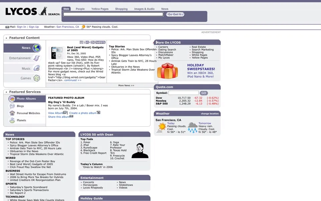321x201 pixels.
Task: Click the Games dice icon
Action: [x=37, y=78]
